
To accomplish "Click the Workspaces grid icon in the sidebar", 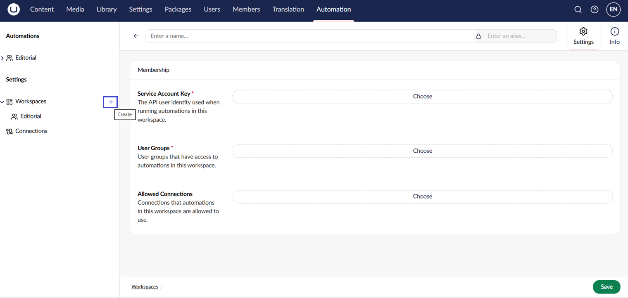I will point(10,102).
